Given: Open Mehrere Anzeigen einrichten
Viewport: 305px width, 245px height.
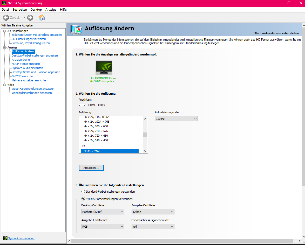Looking at the screenshot, I should tap(29, 80).
